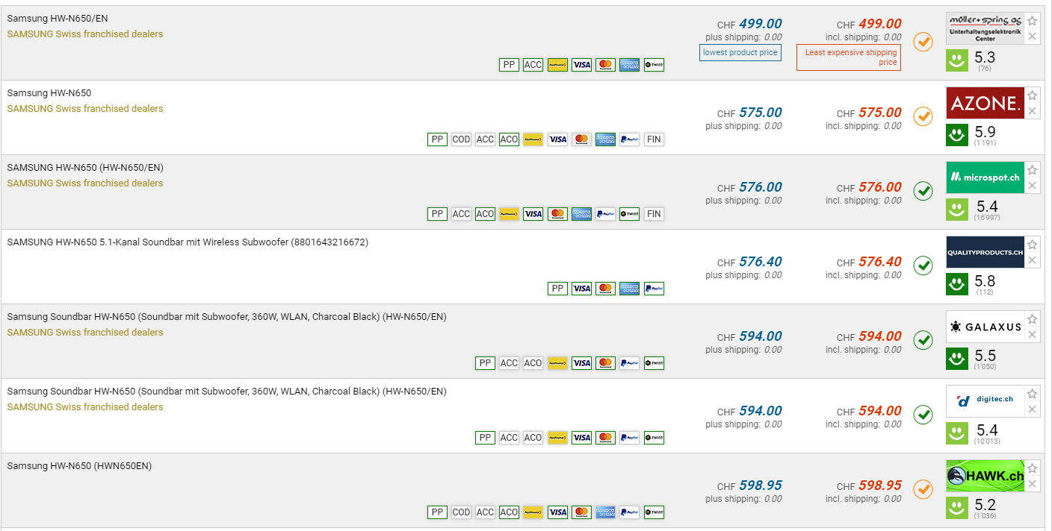
Task: Click the 'Least expensive shipping price' label
Action: click(x=850, y=57)
